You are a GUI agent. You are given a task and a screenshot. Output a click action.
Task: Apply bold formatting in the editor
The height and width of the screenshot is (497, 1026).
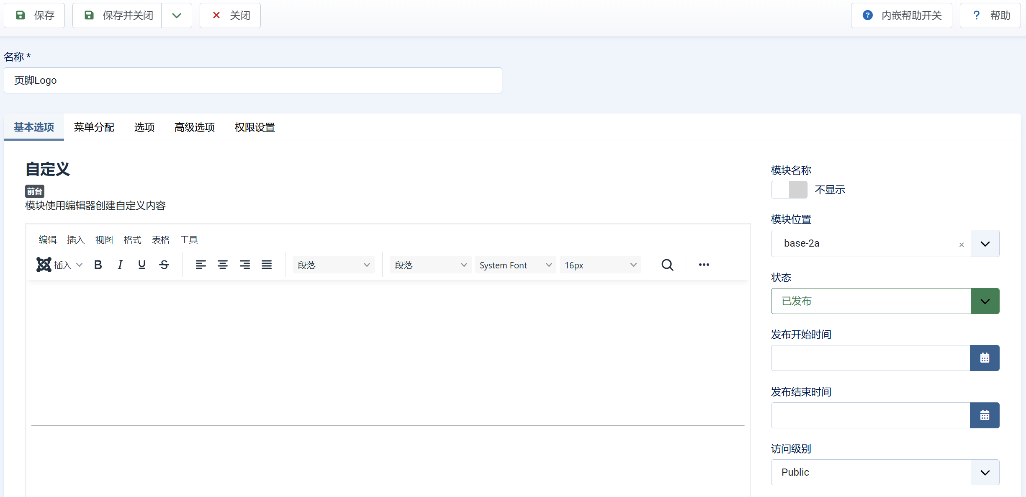click(98, 265)
